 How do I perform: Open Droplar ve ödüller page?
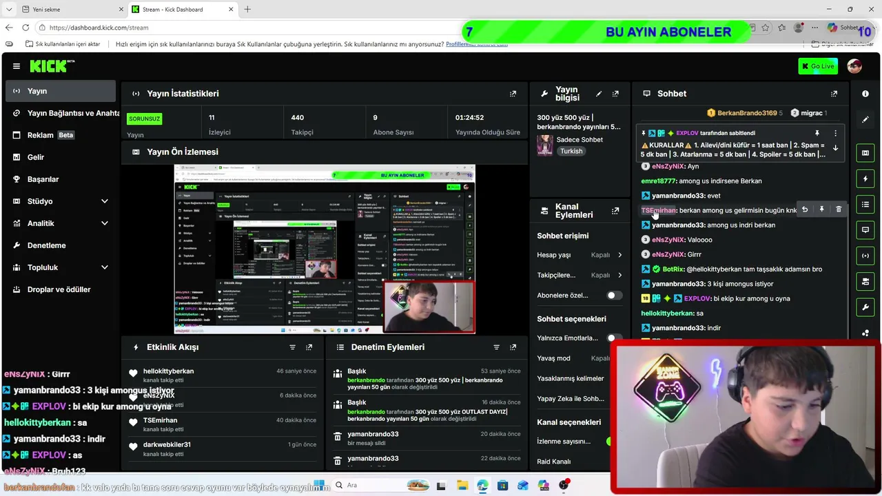tap(61, 289)
